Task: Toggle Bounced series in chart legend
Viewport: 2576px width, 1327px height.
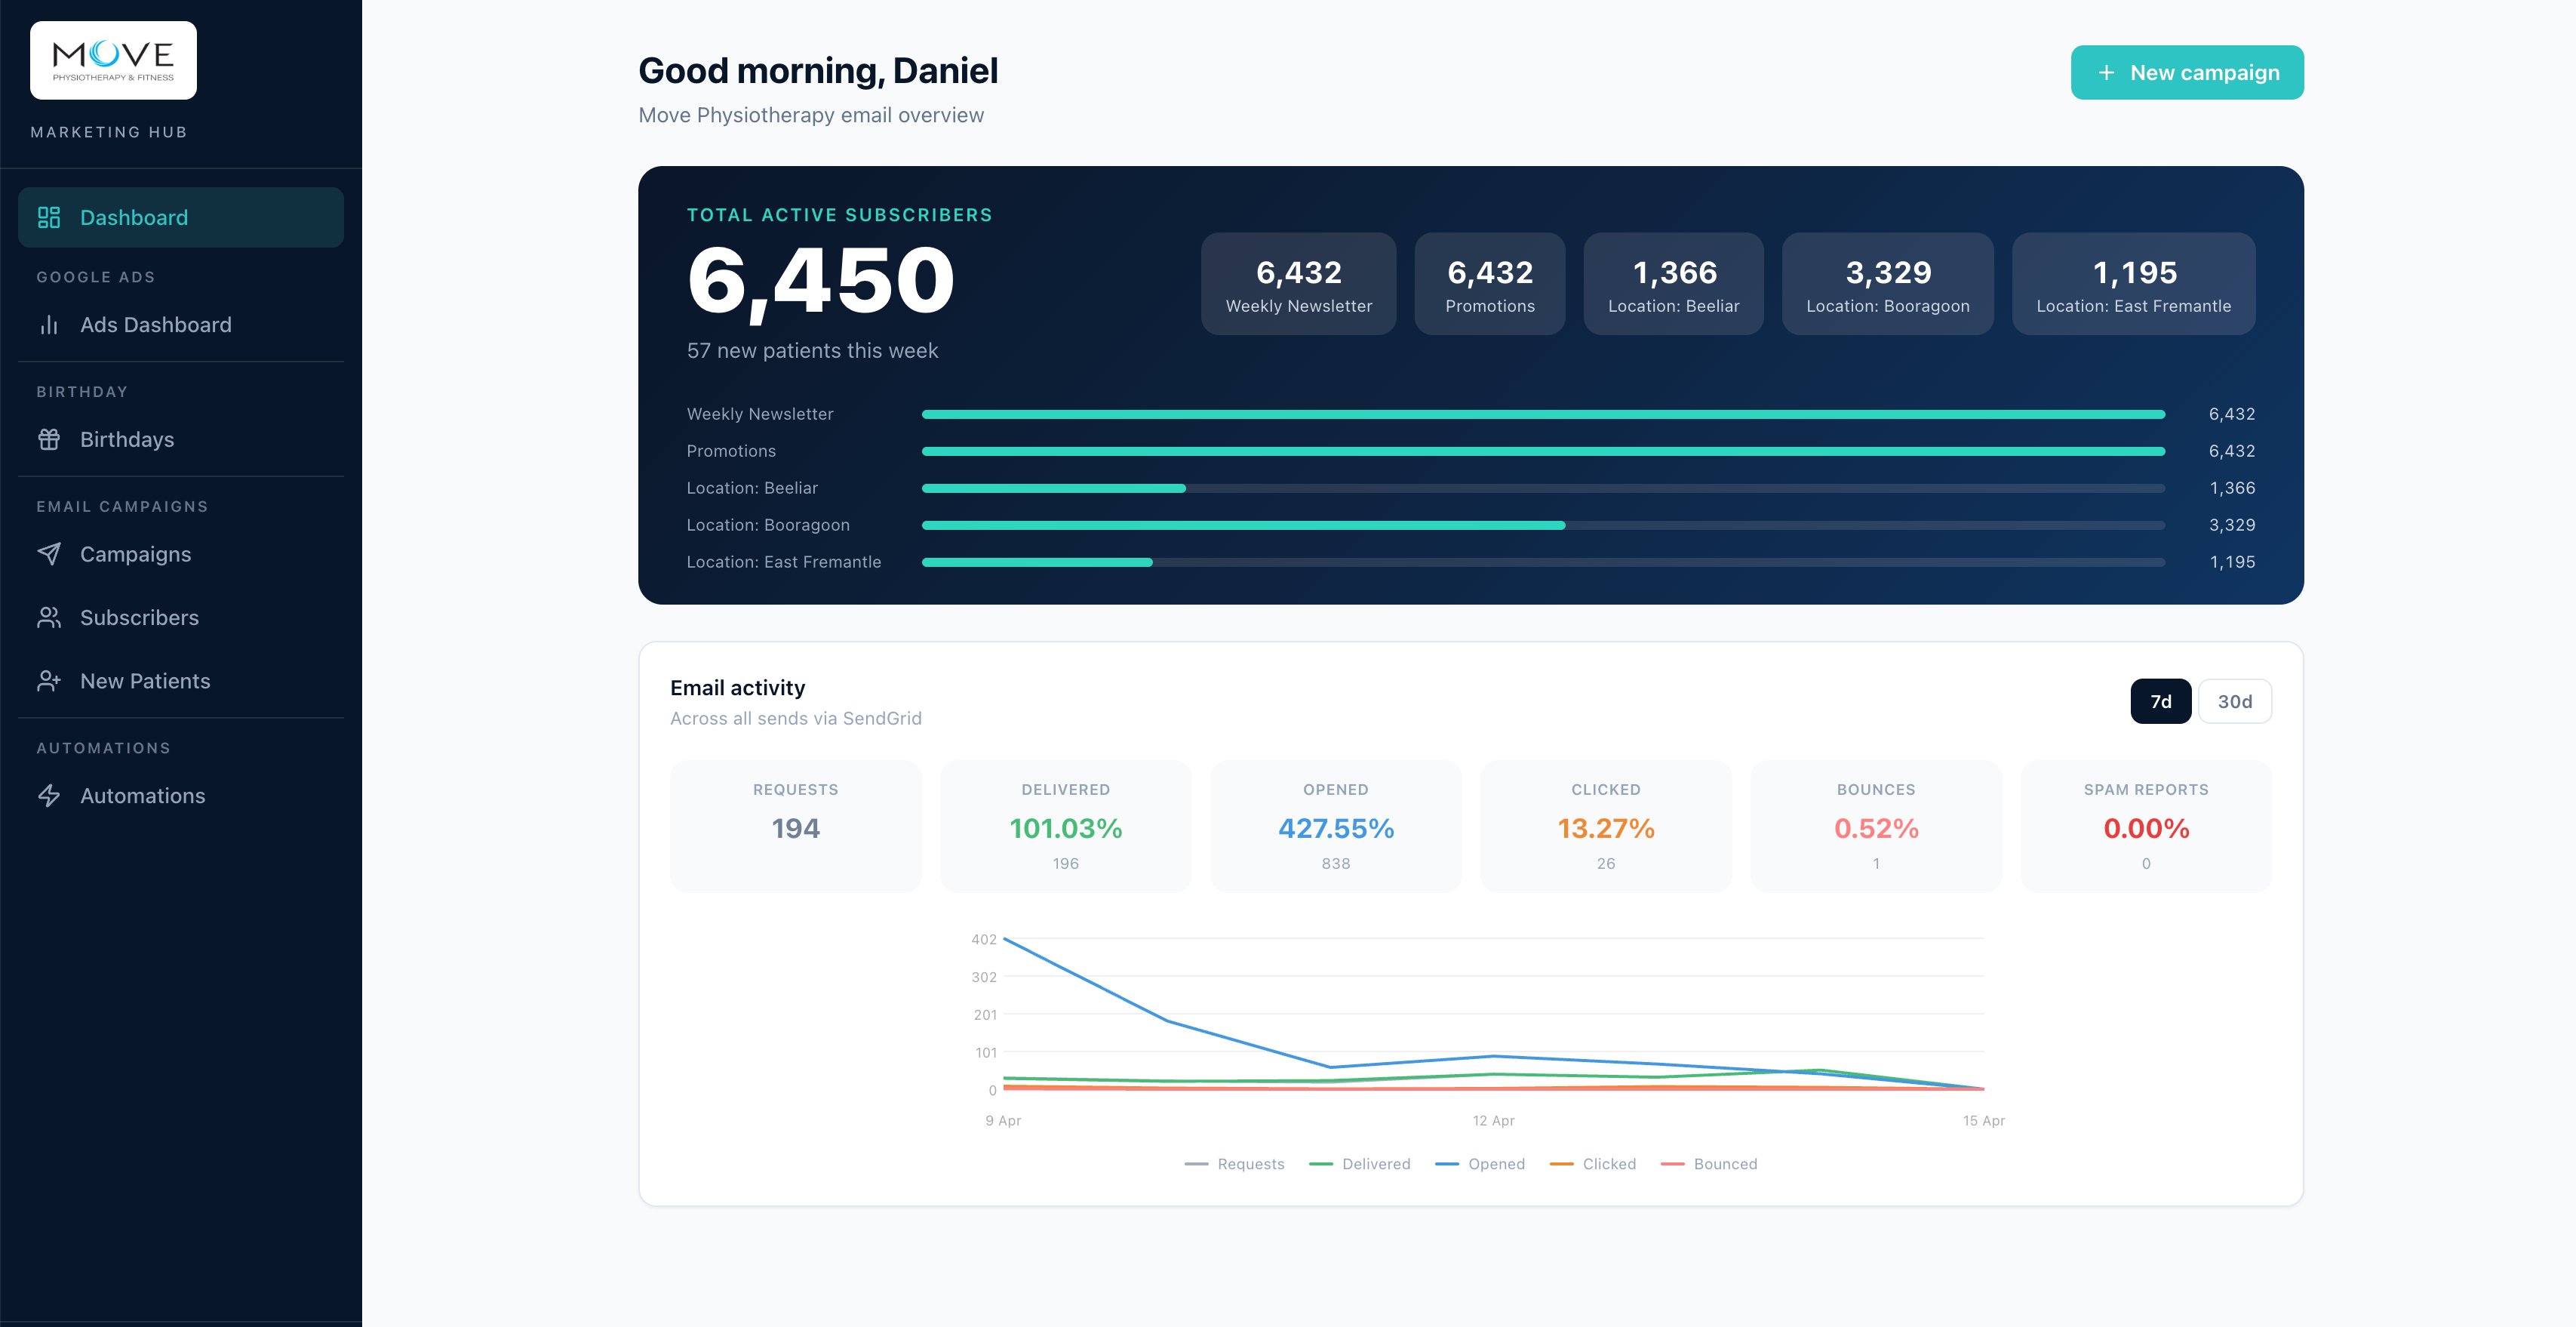Action: pos(1710,1164)
